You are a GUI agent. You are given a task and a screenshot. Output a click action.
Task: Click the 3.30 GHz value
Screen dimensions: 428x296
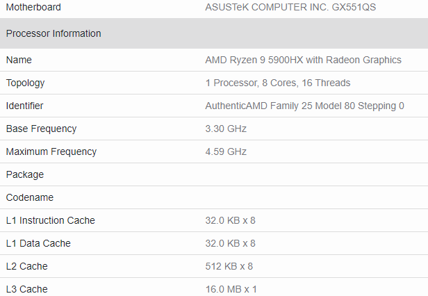pyautogui.click(x=226, y=129)
